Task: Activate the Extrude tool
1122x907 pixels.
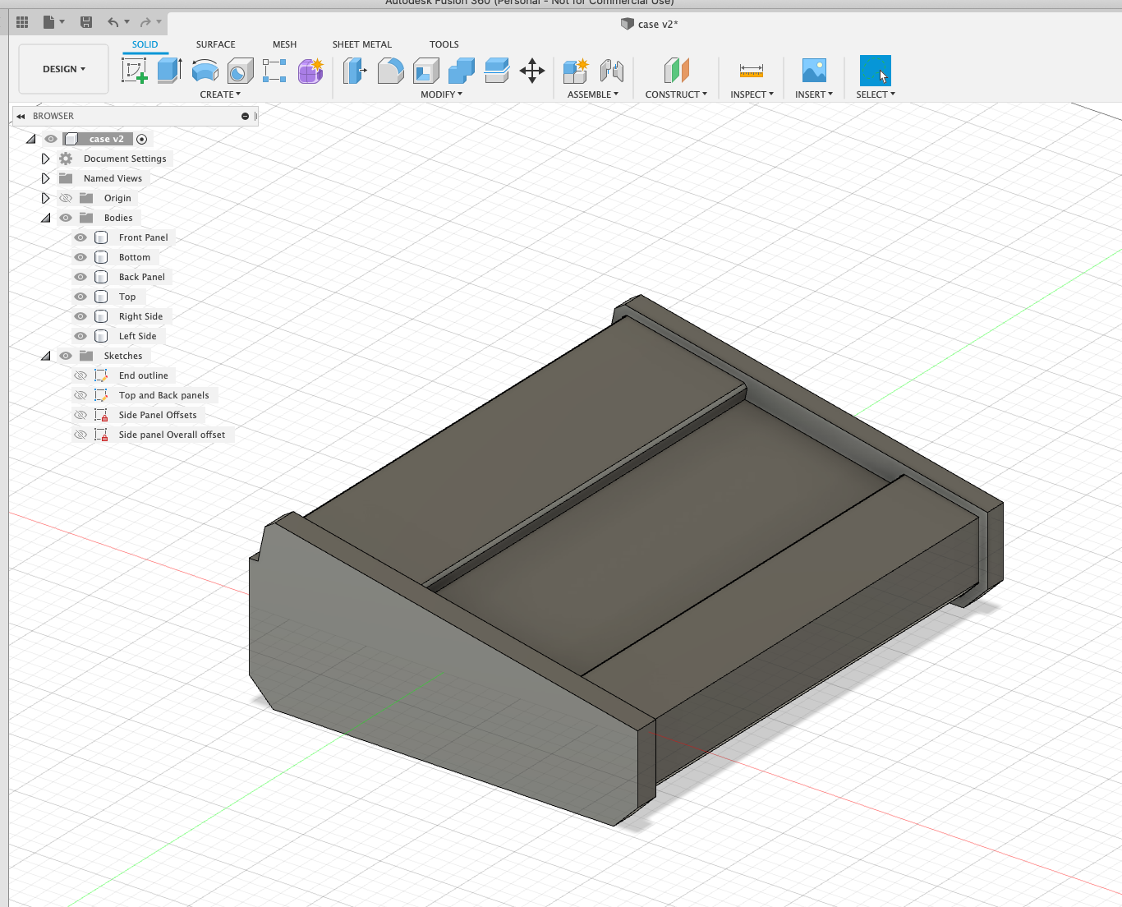Action: (168, 71)
